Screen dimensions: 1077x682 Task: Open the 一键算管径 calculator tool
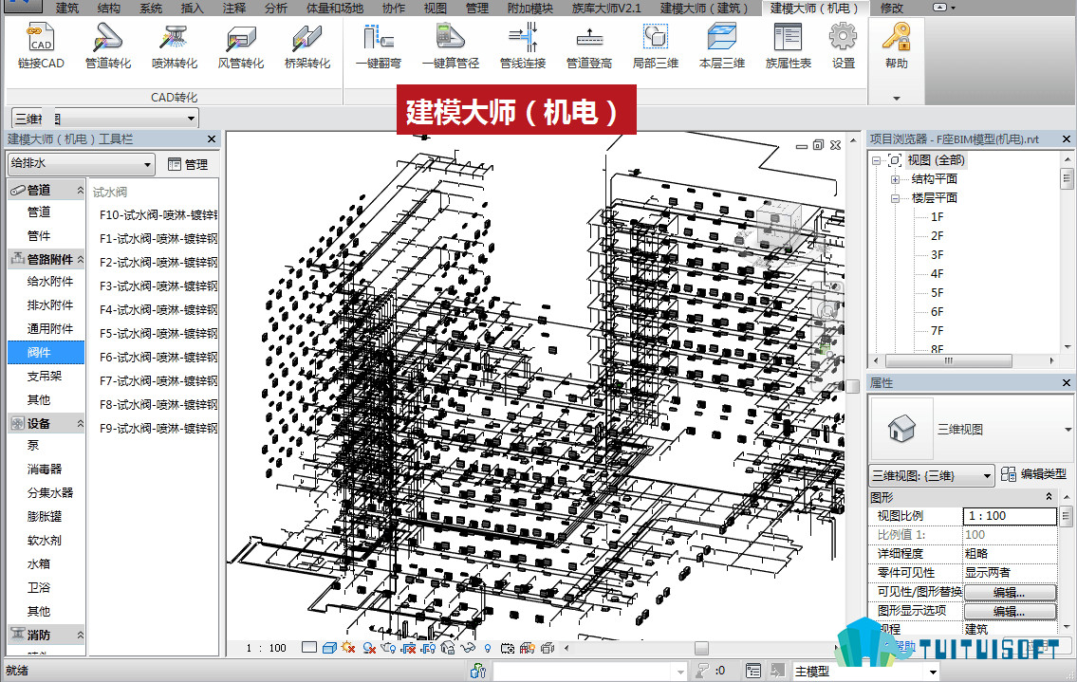point(451,46)
